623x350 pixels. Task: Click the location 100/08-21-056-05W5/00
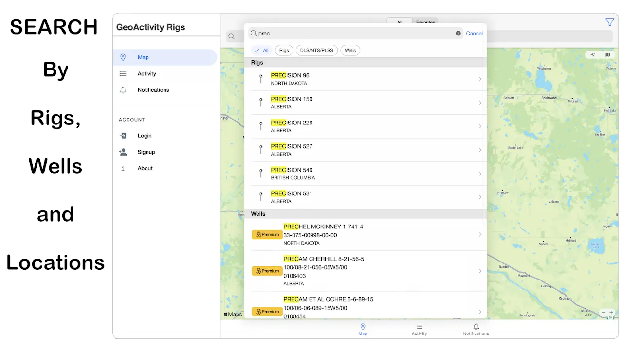click(315, 267)
